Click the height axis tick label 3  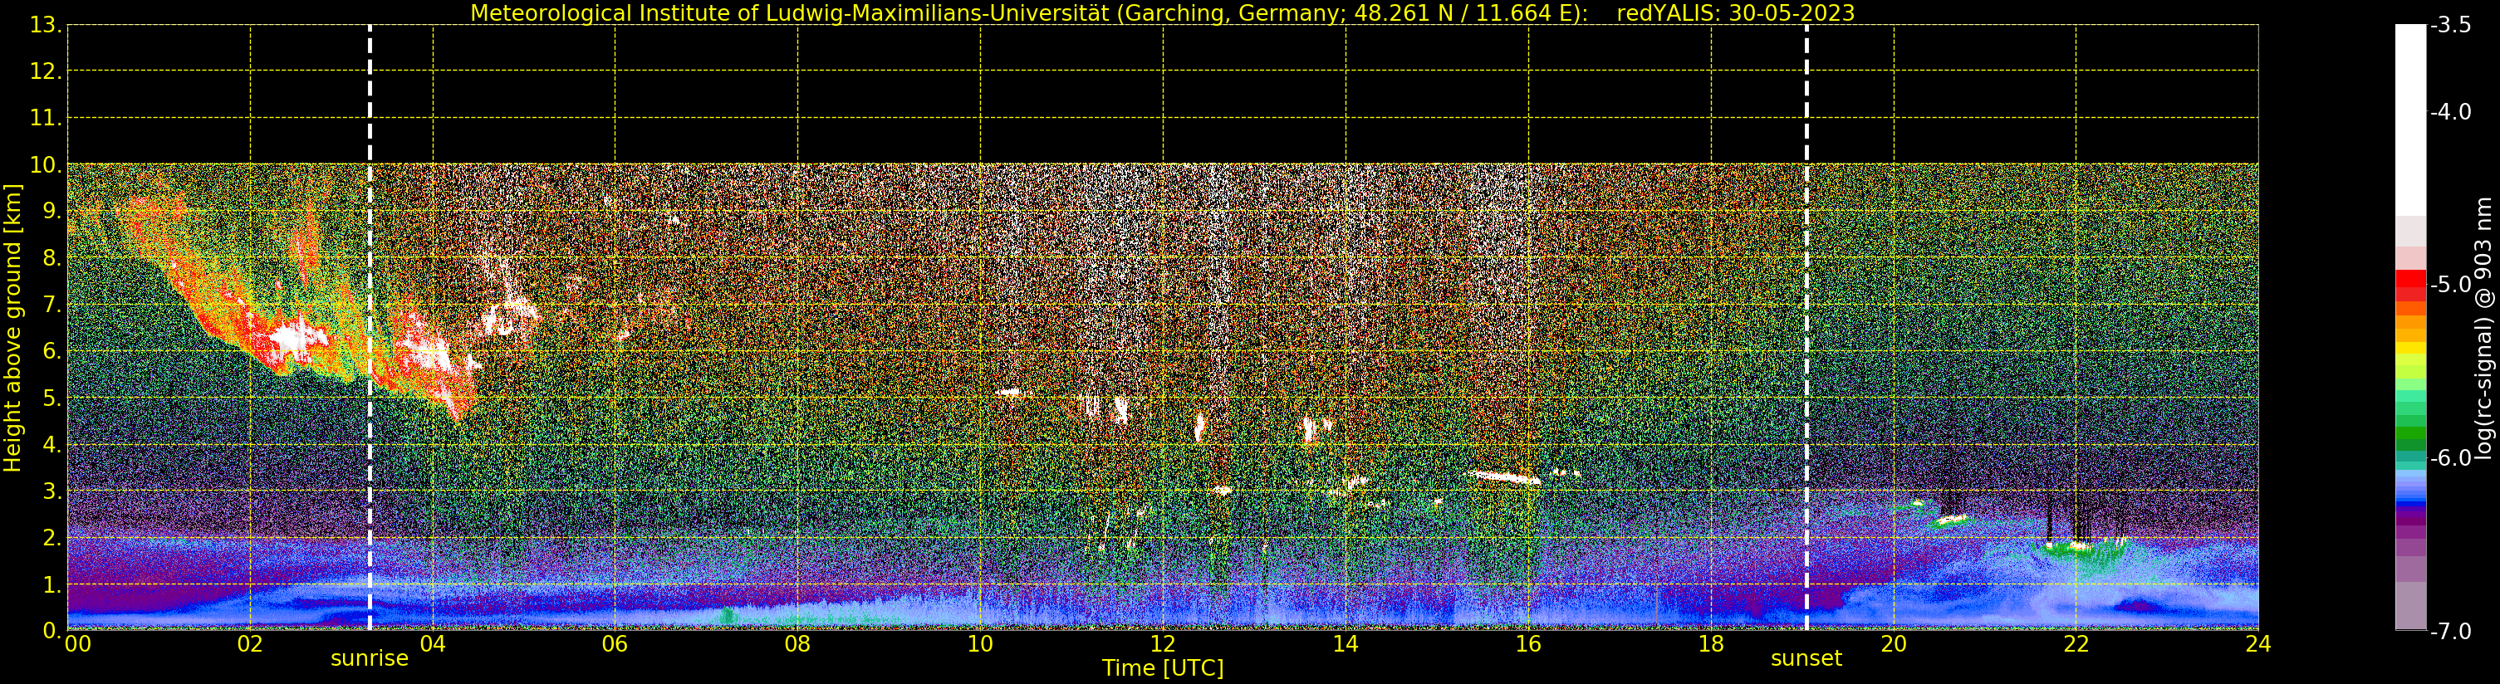51,491
